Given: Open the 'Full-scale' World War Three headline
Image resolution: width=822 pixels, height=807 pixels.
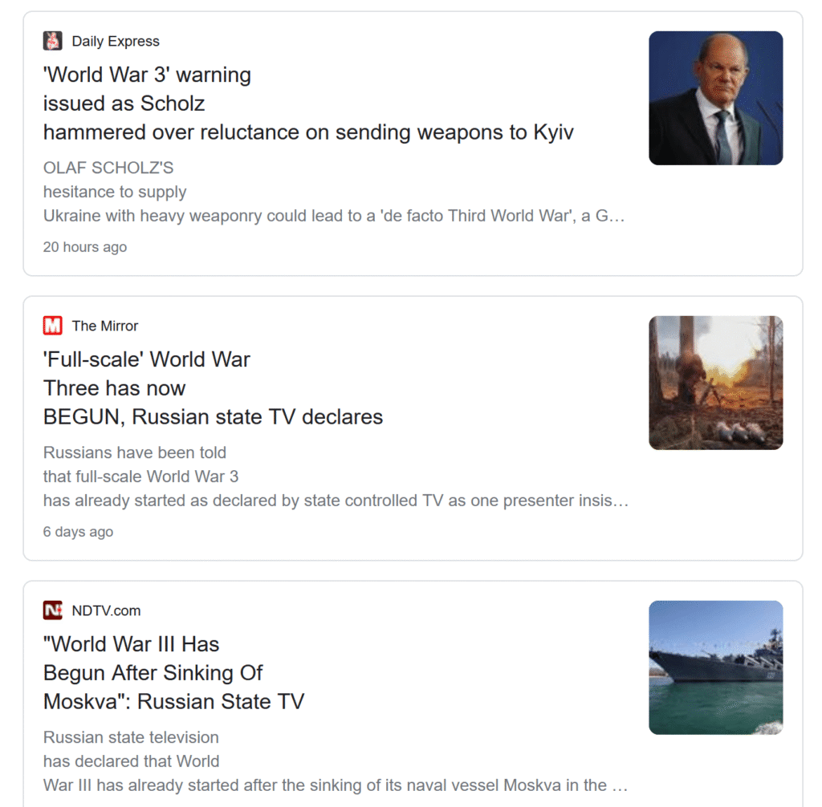Looking at the screenshot, I should 213,388.
